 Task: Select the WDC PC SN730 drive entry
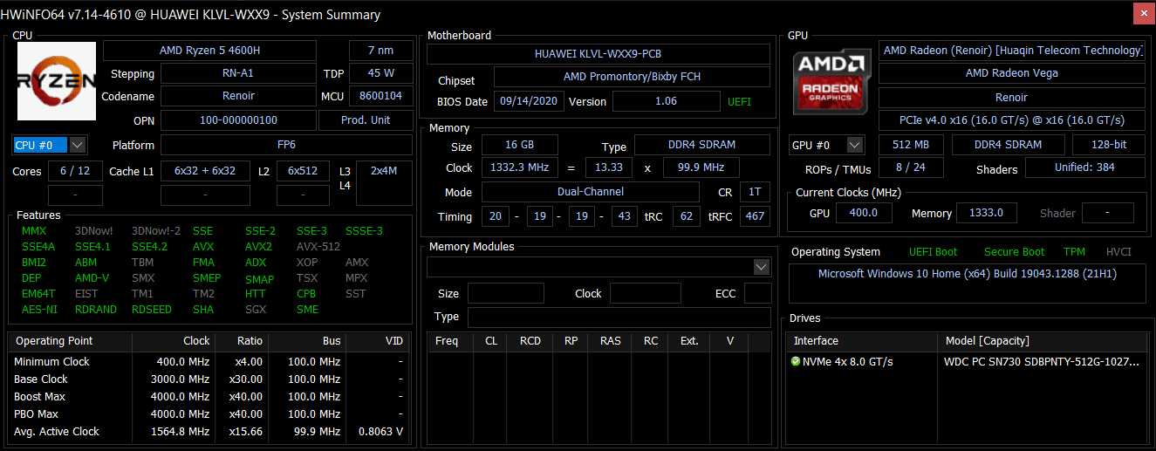point(1041,361)
